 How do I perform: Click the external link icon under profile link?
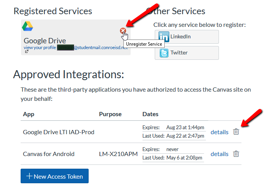[x=27, y=51]
